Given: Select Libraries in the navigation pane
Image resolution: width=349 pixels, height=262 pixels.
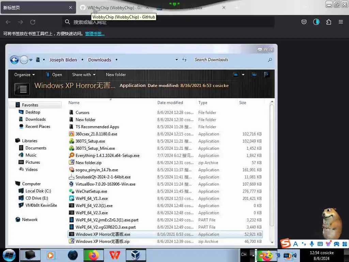Looking at the screenshot, I should [29, 141].
